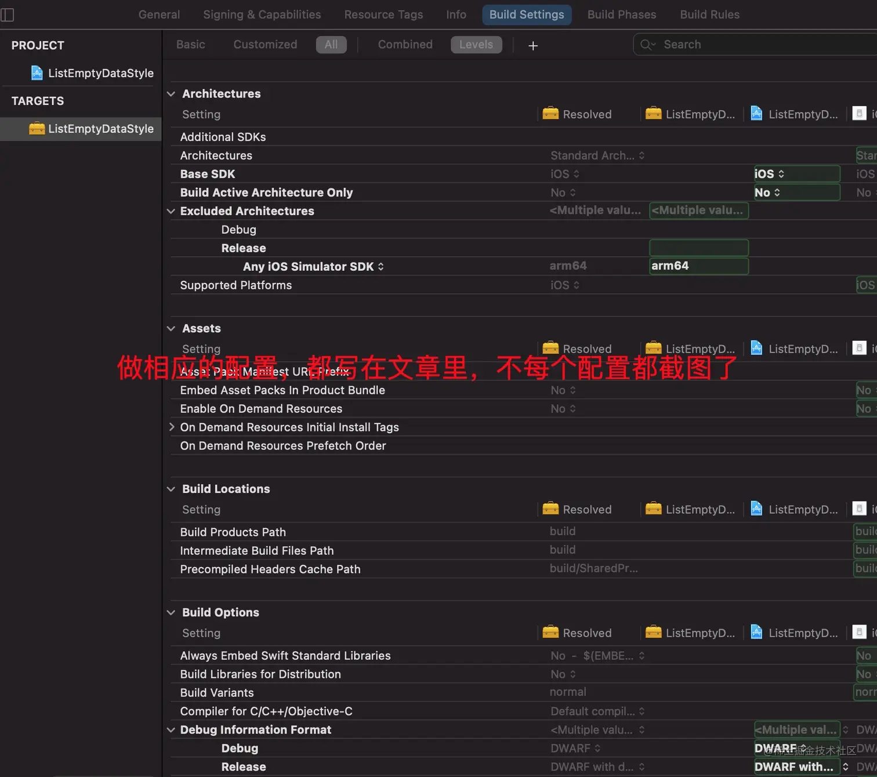Switch filter to Basic settings

click(191, 45)
